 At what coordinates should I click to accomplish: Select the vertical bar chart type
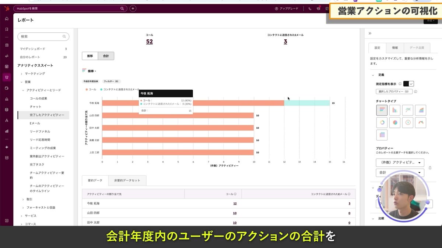[395, 110]
